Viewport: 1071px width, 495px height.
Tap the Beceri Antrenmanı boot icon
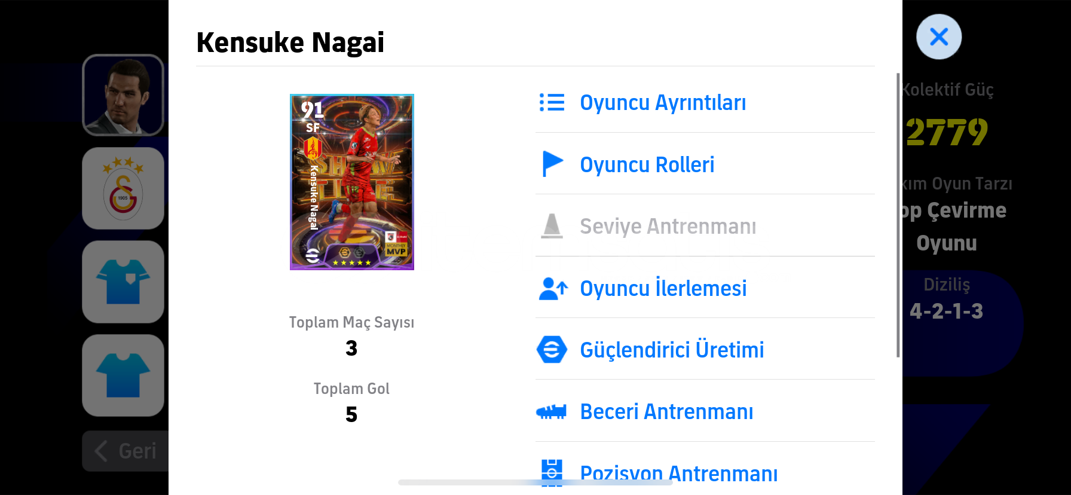551,412
